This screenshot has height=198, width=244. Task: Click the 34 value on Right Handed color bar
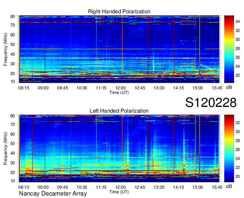(238, 22)
